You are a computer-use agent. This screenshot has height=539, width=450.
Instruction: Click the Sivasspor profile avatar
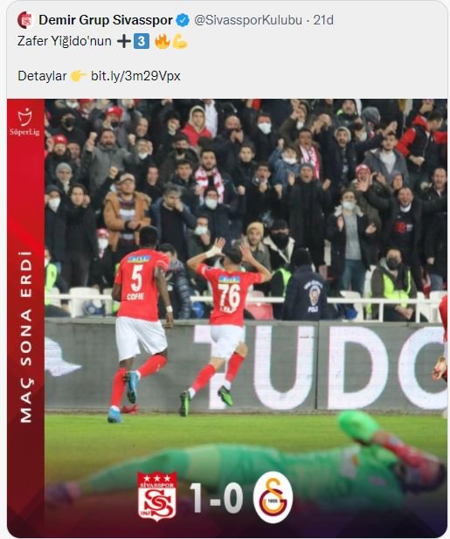tap(24, 20)
